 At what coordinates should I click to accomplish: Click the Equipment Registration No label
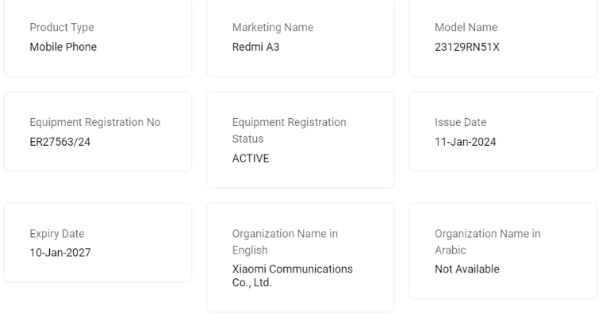(95, 122)
